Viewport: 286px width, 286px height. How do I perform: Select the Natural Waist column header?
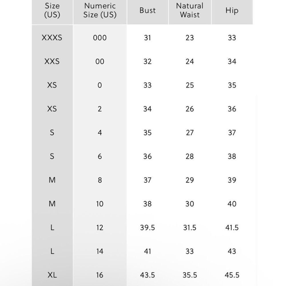pyautogui.click(x=190, y=10)
